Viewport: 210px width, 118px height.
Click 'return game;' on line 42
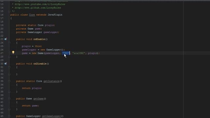[31, 106]
